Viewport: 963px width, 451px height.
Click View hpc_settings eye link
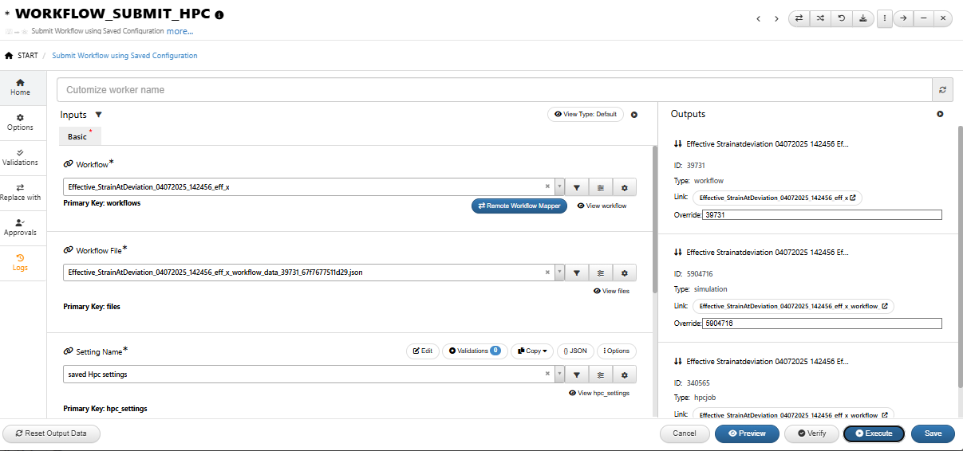point(598,393)
